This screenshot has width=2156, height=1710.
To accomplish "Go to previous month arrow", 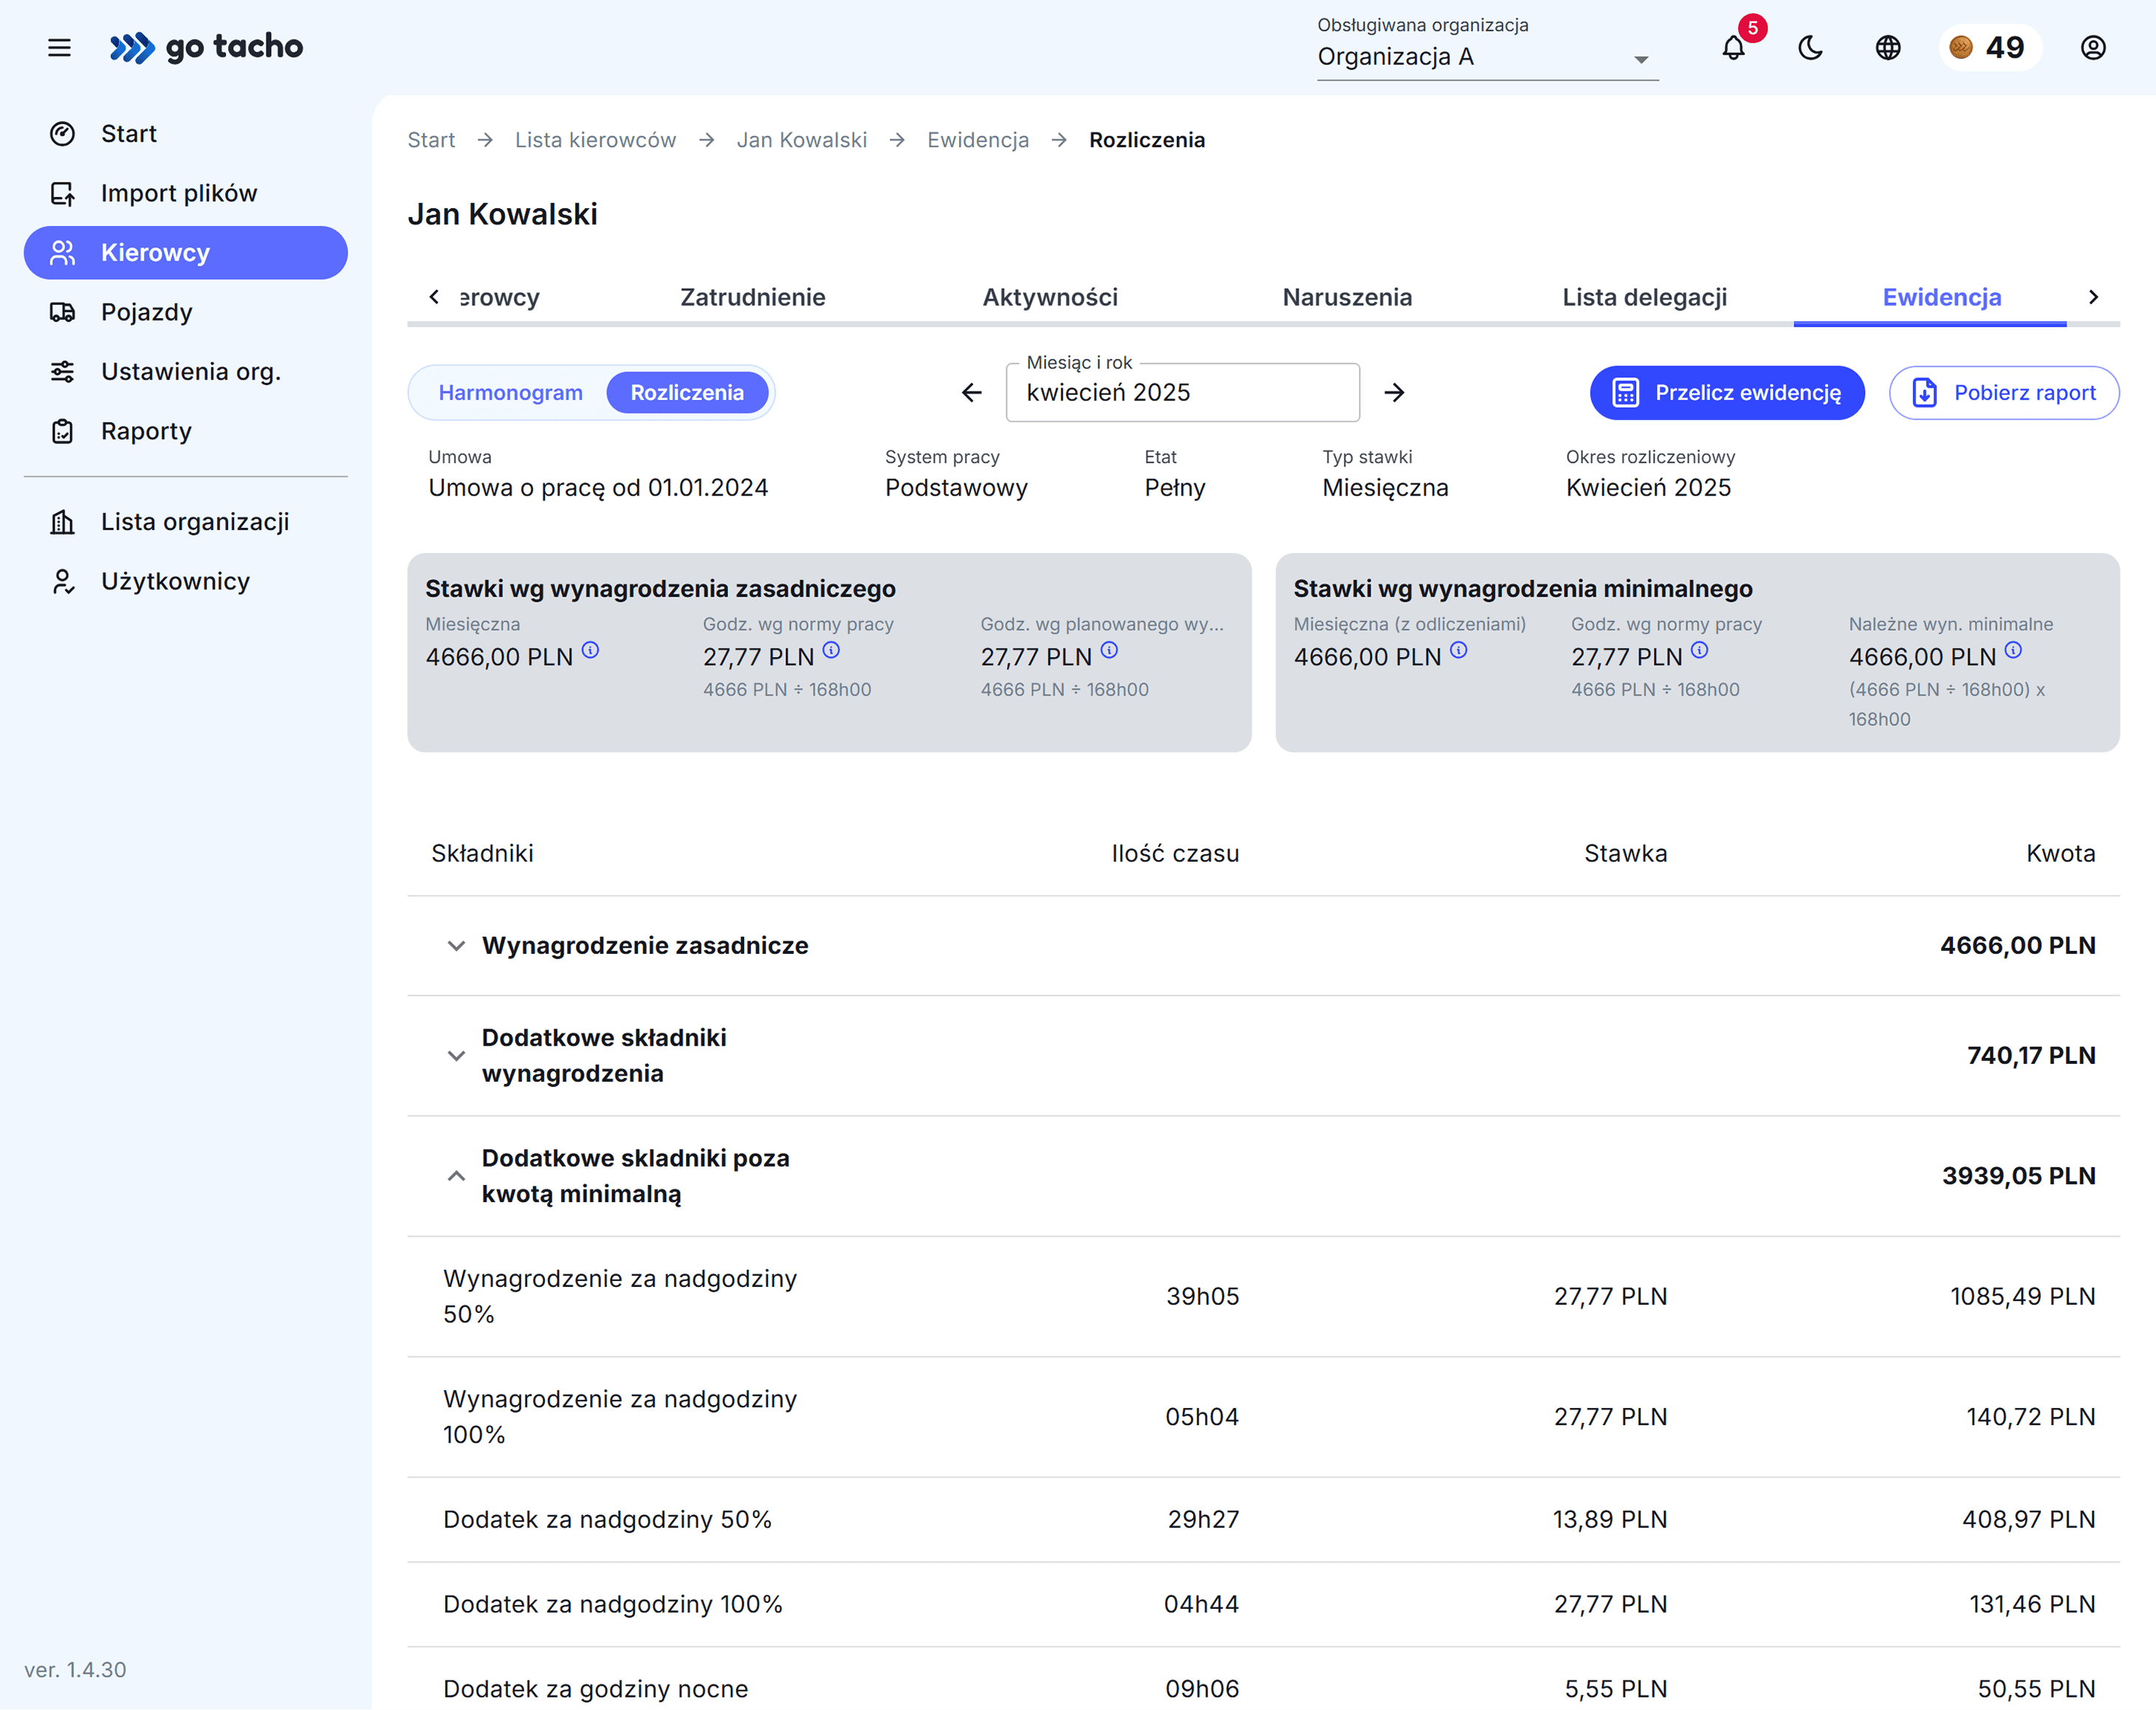I will pos(972,392).
